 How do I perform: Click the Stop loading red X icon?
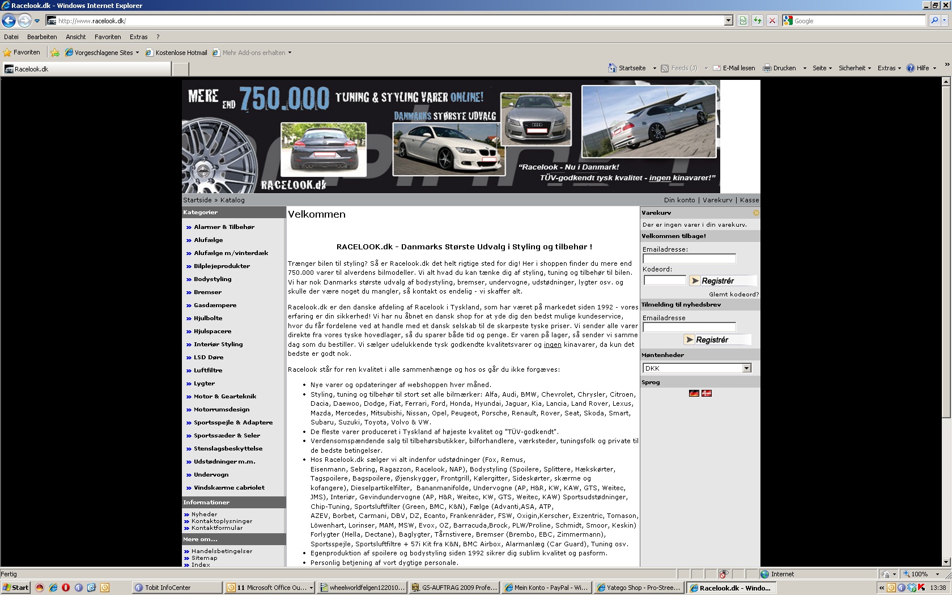772,21
